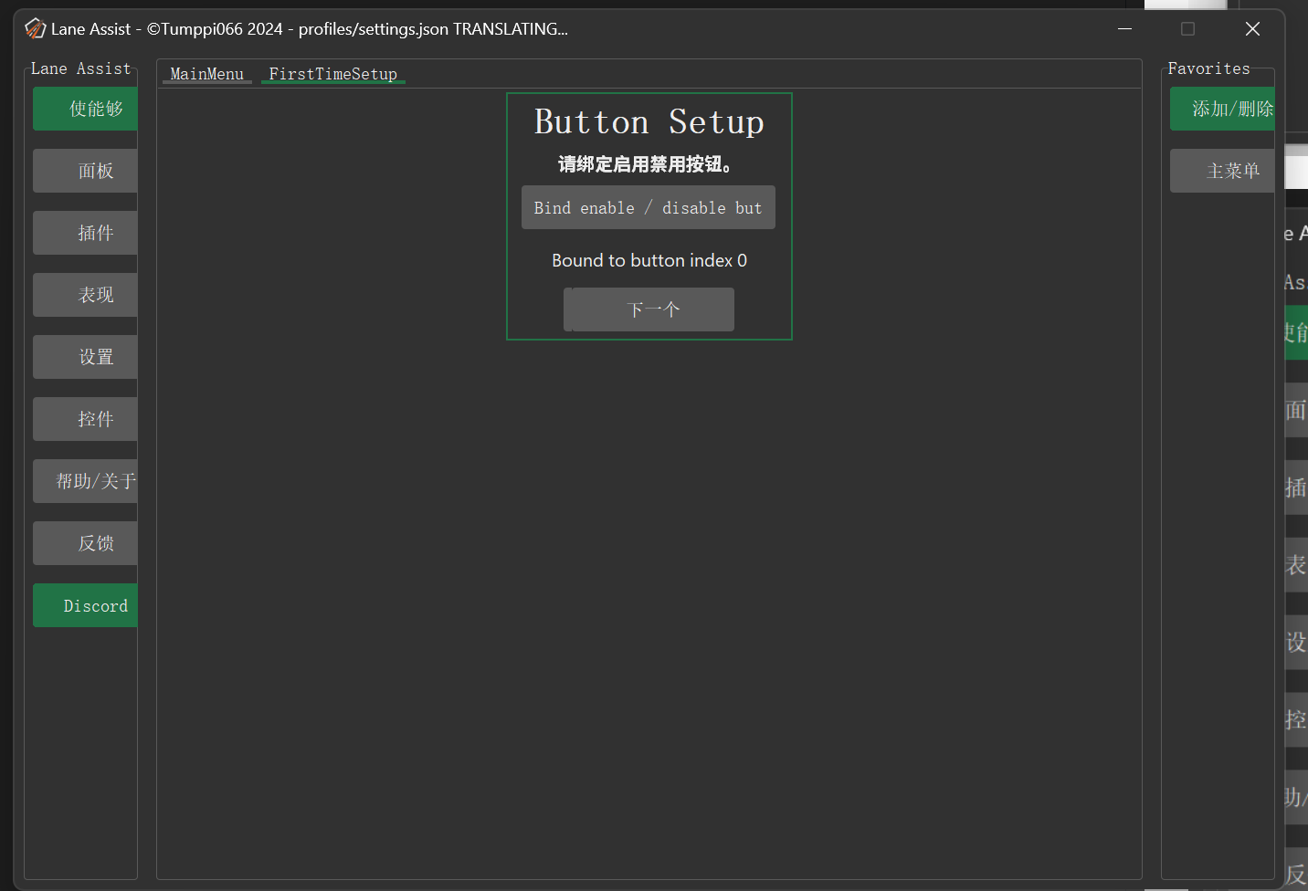Image resolution: width=1308 pixels, height=891 pixels.
Task: Click the 控件 controls button
Action: [x=86, y=419]
